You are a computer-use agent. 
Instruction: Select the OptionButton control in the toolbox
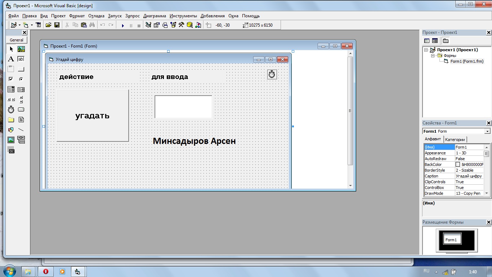click(21, 79)
